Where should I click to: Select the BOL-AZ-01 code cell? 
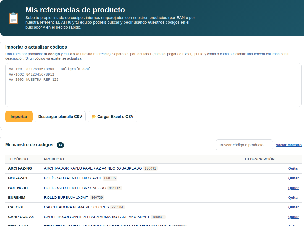coord(18,178)
